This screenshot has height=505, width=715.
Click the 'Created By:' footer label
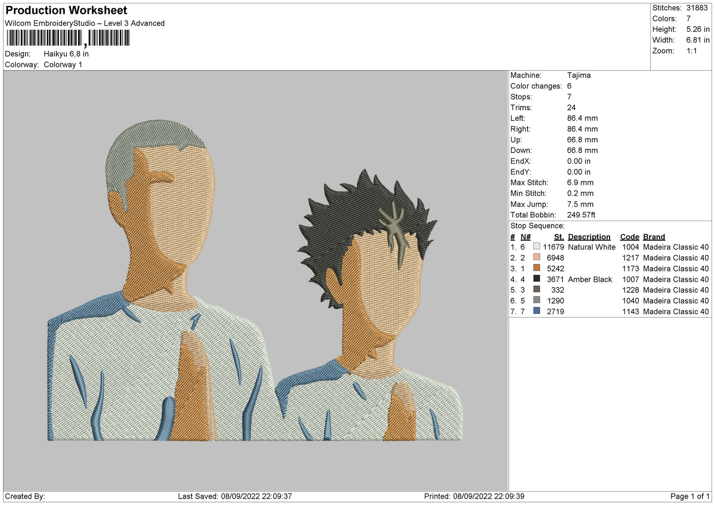pos(25,496)
